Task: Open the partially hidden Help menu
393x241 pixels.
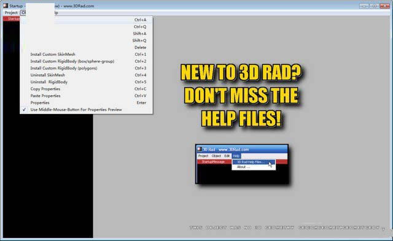Action: point(56,12)
